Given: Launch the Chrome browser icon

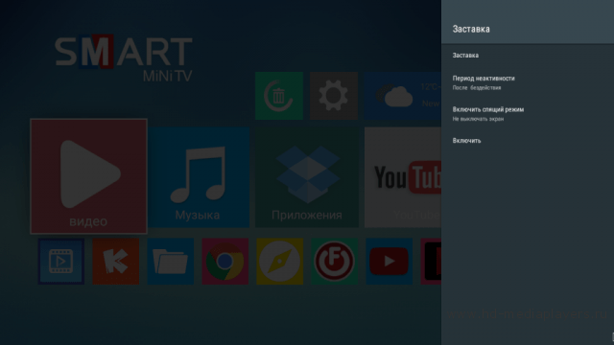Looking at the screenshot, I should point(225,262).
